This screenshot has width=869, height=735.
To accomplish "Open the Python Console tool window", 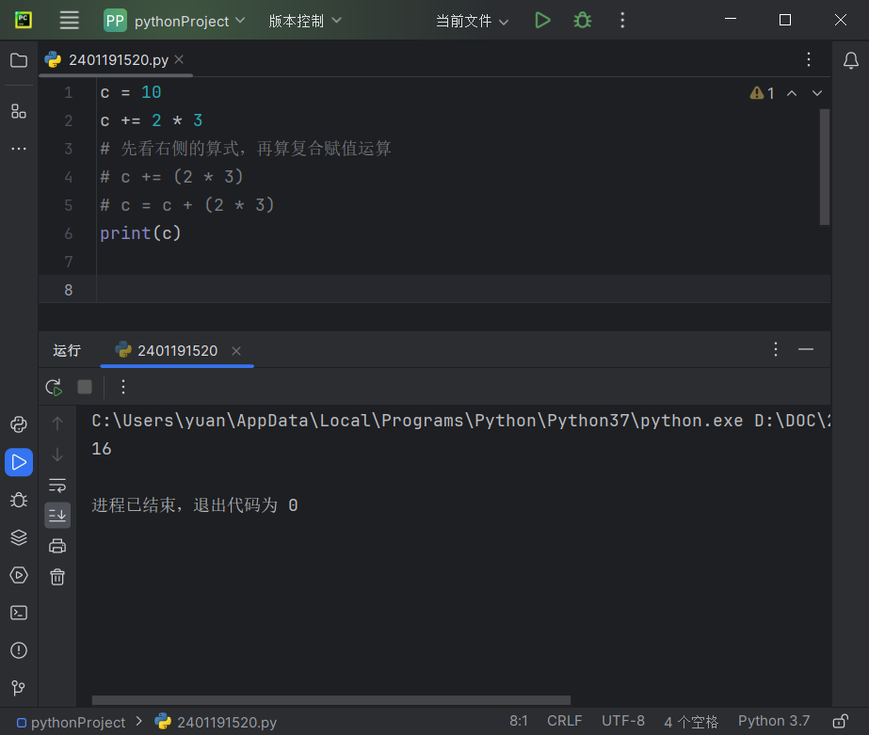I will (19, 424).
